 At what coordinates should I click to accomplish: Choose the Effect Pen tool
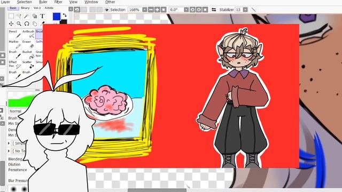click(15, 65)
